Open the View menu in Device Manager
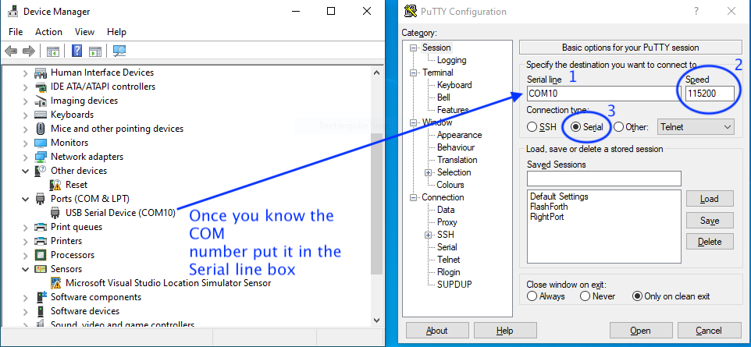The height and width of the screenshot is (347, 751). (x=84, y=32)
